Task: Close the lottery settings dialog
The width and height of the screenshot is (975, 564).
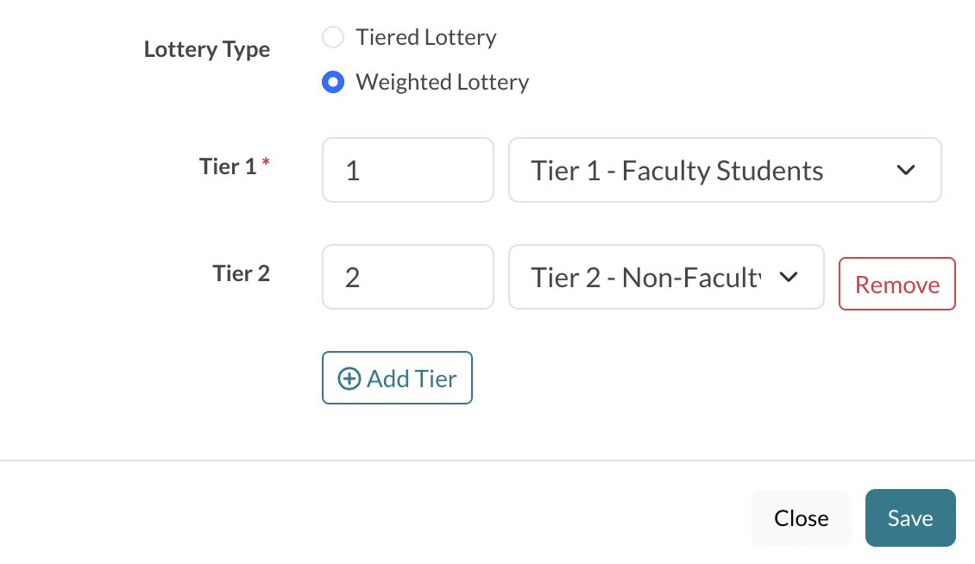Action: (x=801, y=517)
